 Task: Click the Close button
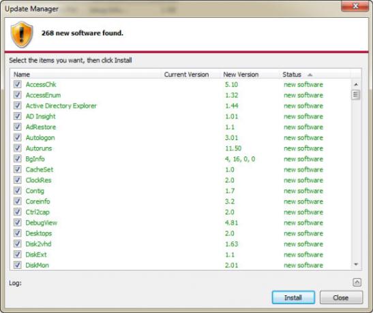(341, 297)
